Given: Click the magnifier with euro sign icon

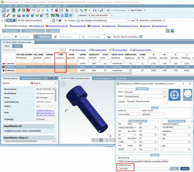Looking at the screenshot, I should [x=102, y=10].
